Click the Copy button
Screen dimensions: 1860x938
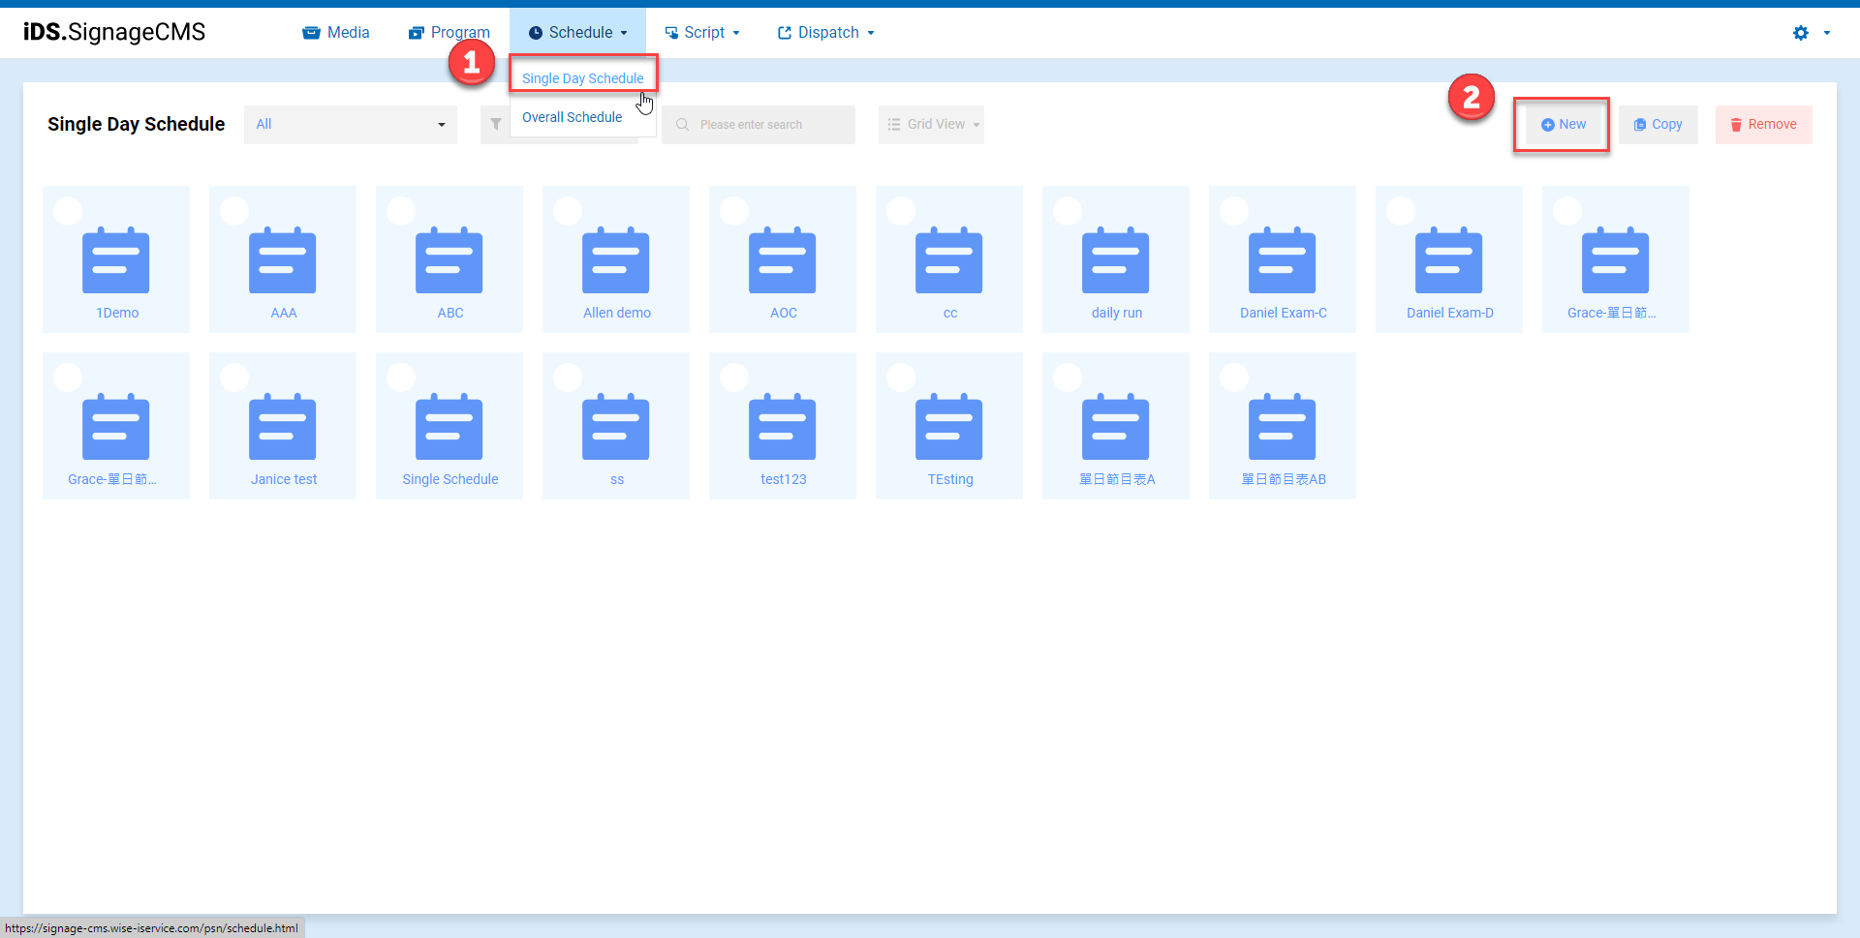click(x=1658, y=125)
